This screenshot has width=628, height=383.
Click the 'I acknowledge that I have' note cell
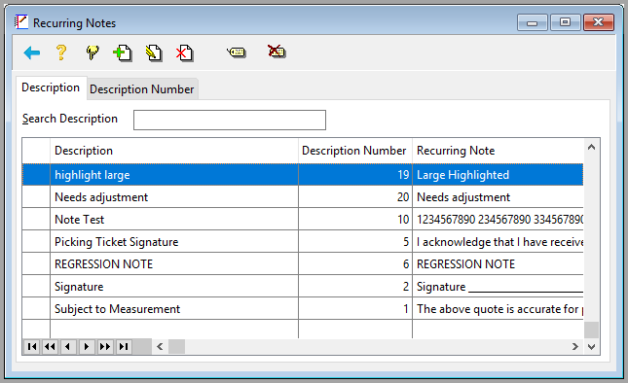tap(498, 242)
